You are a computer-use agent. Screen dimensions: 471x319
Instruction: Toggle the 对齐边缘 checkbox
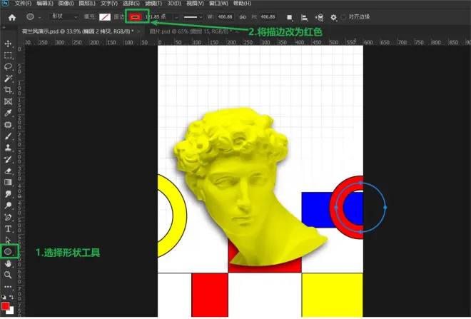[344, 17]
